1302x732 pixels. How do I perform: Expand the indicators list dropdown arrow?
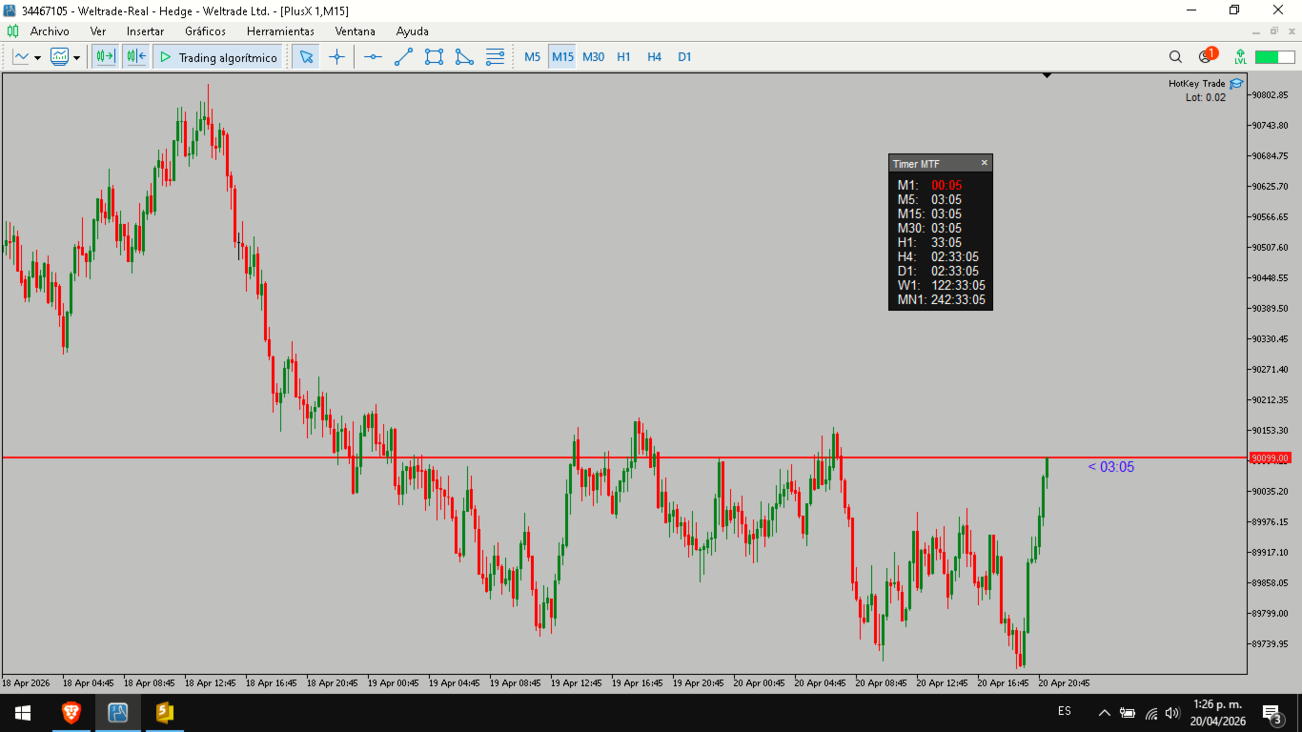tap(76, 58)
